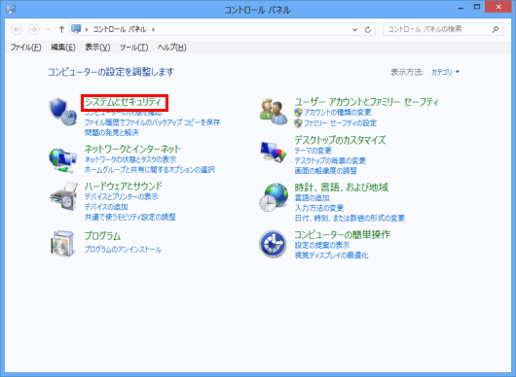The width and height of the screenshot is (516, 377).
Task: Open the 編集(E) menu
Action: click(x=63, y=48)
